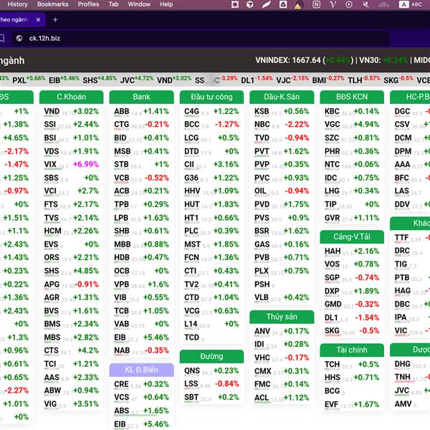Select C4G in Đầu tư công column

(x=211, y=111)
